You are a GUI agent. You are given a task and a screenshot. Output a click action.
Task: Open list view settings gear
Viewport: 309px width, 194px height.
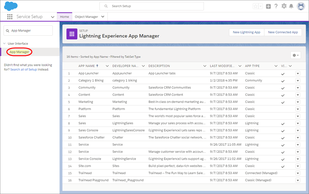point(296,55)
